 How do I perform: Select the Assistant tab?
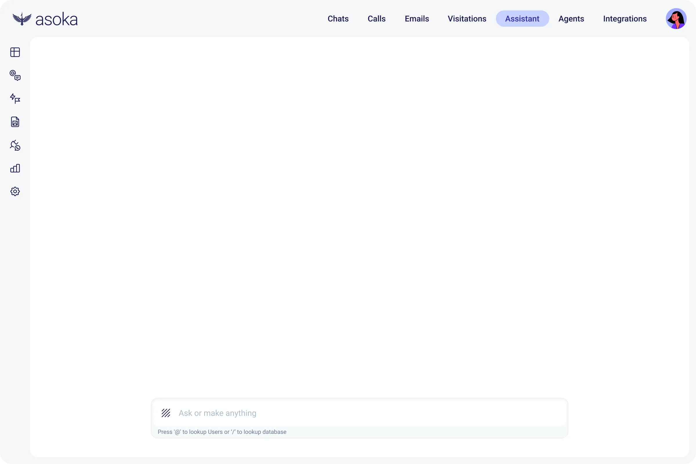click(522, 19)
